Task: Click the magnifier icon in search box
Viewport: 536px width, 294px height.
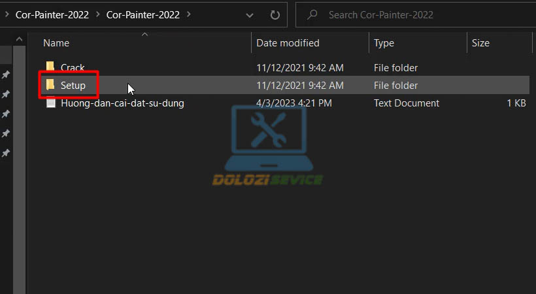Action: [x=313, y=14]
